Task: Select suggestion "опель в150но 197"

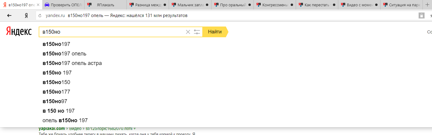Action: click(65, 120)
